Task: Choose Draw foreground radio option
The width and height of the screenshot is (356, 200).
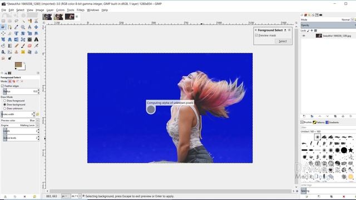Action: tap(4, 101)
